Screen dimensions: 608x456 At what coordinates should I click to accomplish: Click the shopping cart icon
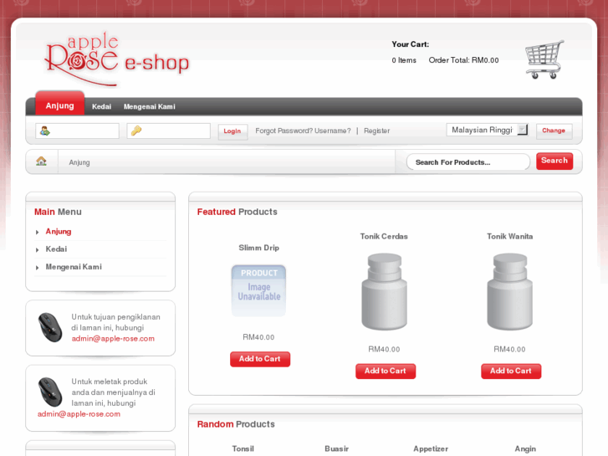[x=544, y=59]
